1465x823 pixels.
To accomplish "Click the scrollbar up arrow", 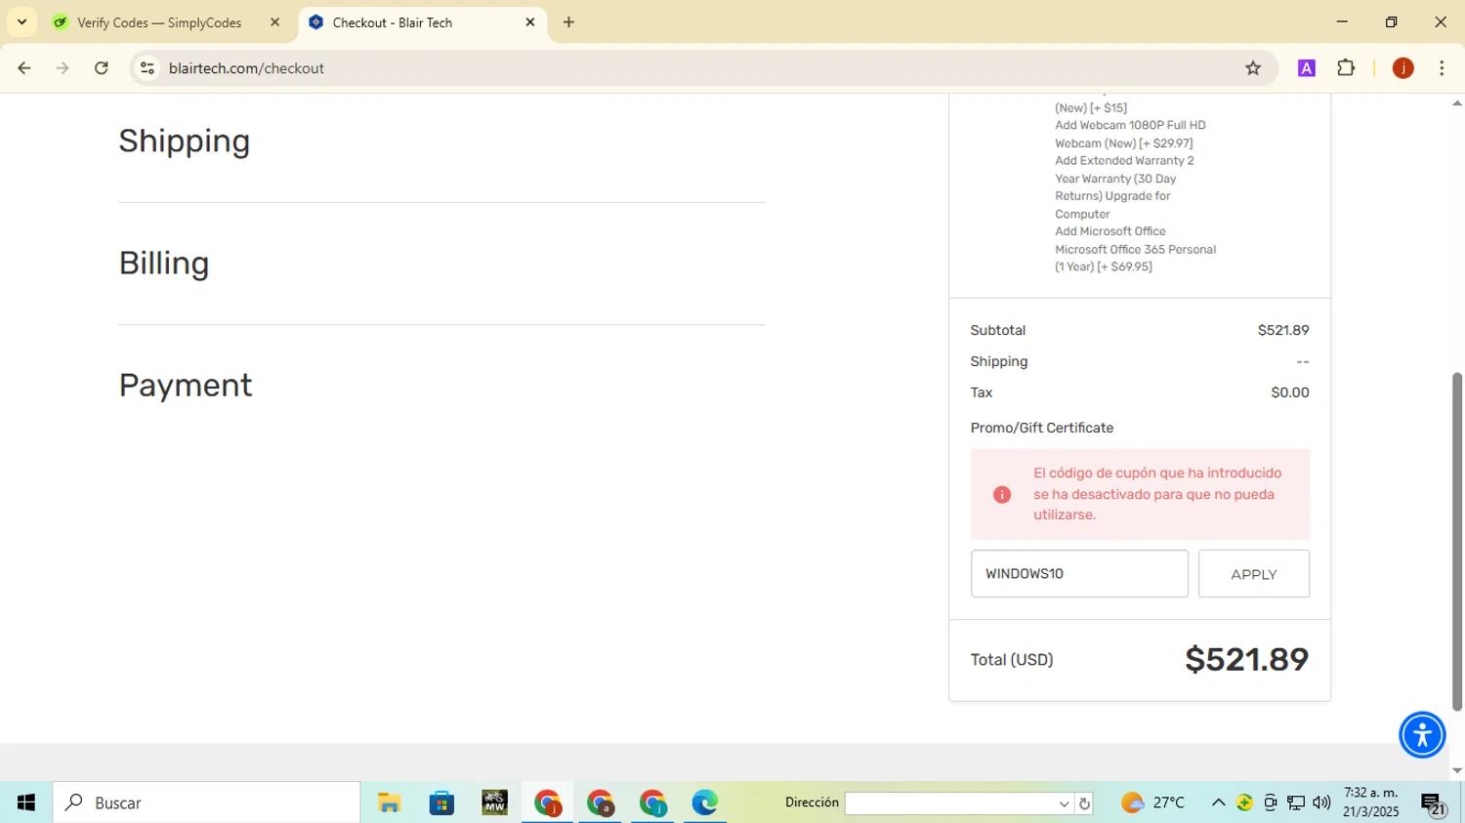I will click(x=1457, y=103).
